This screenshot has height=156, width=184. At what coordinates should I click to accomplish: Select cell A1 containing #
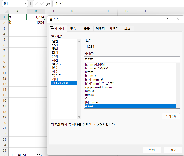17,17
